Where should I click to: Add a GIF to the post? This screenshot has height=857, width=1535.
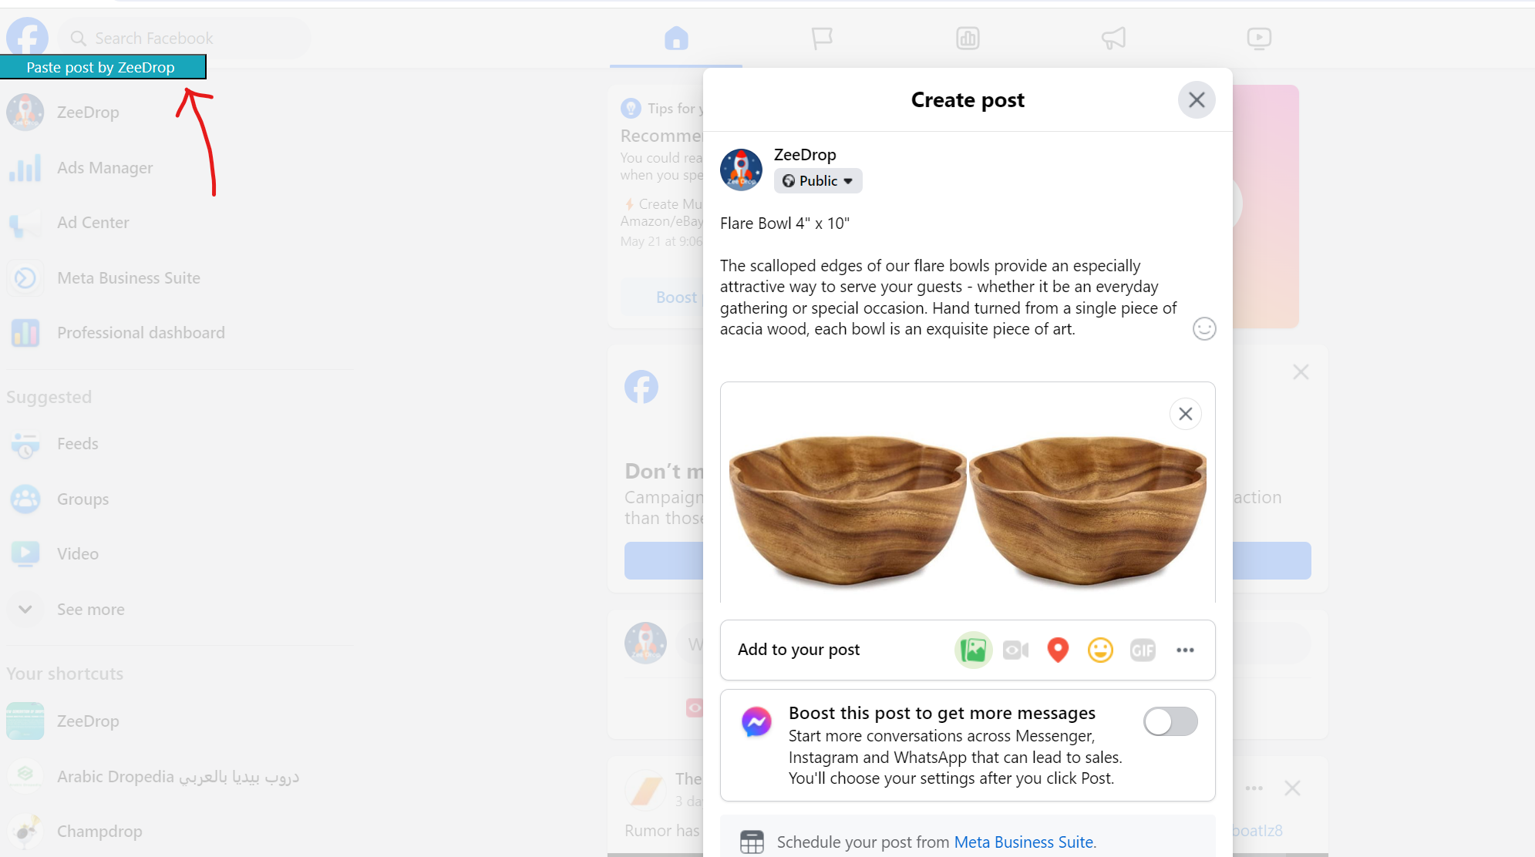1143,650
